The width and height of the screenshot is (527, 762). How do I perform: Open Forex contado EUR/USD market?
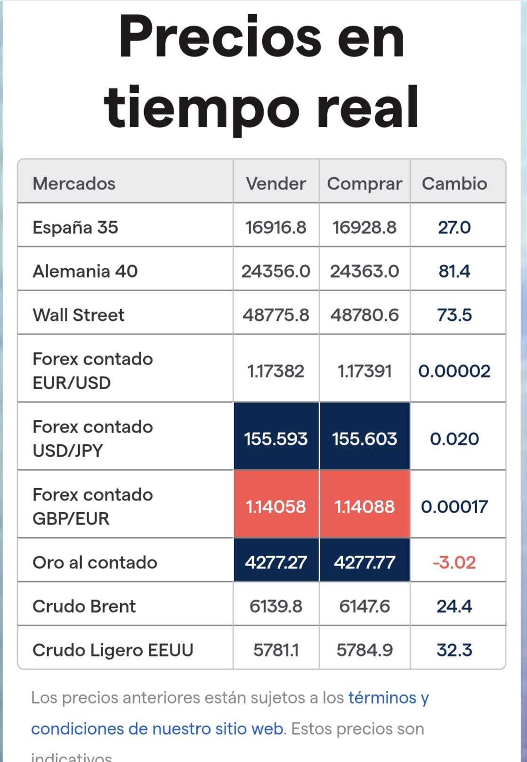pyautogui.click(x=93, y=371)
